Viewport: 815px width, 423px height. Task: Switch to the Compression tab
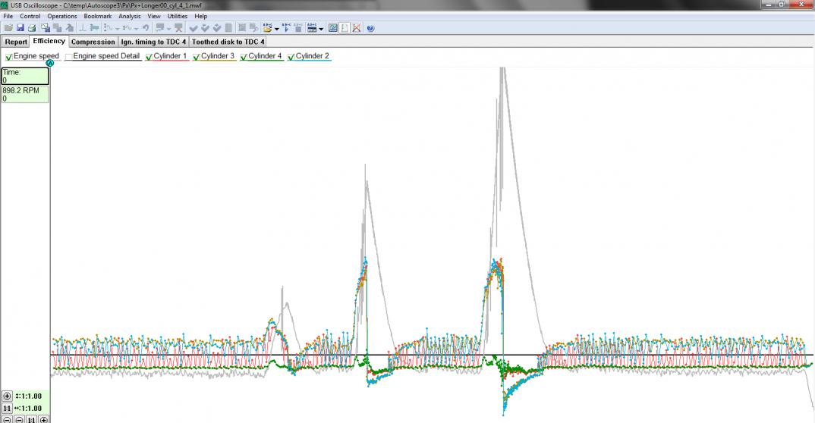coord(93,42)
